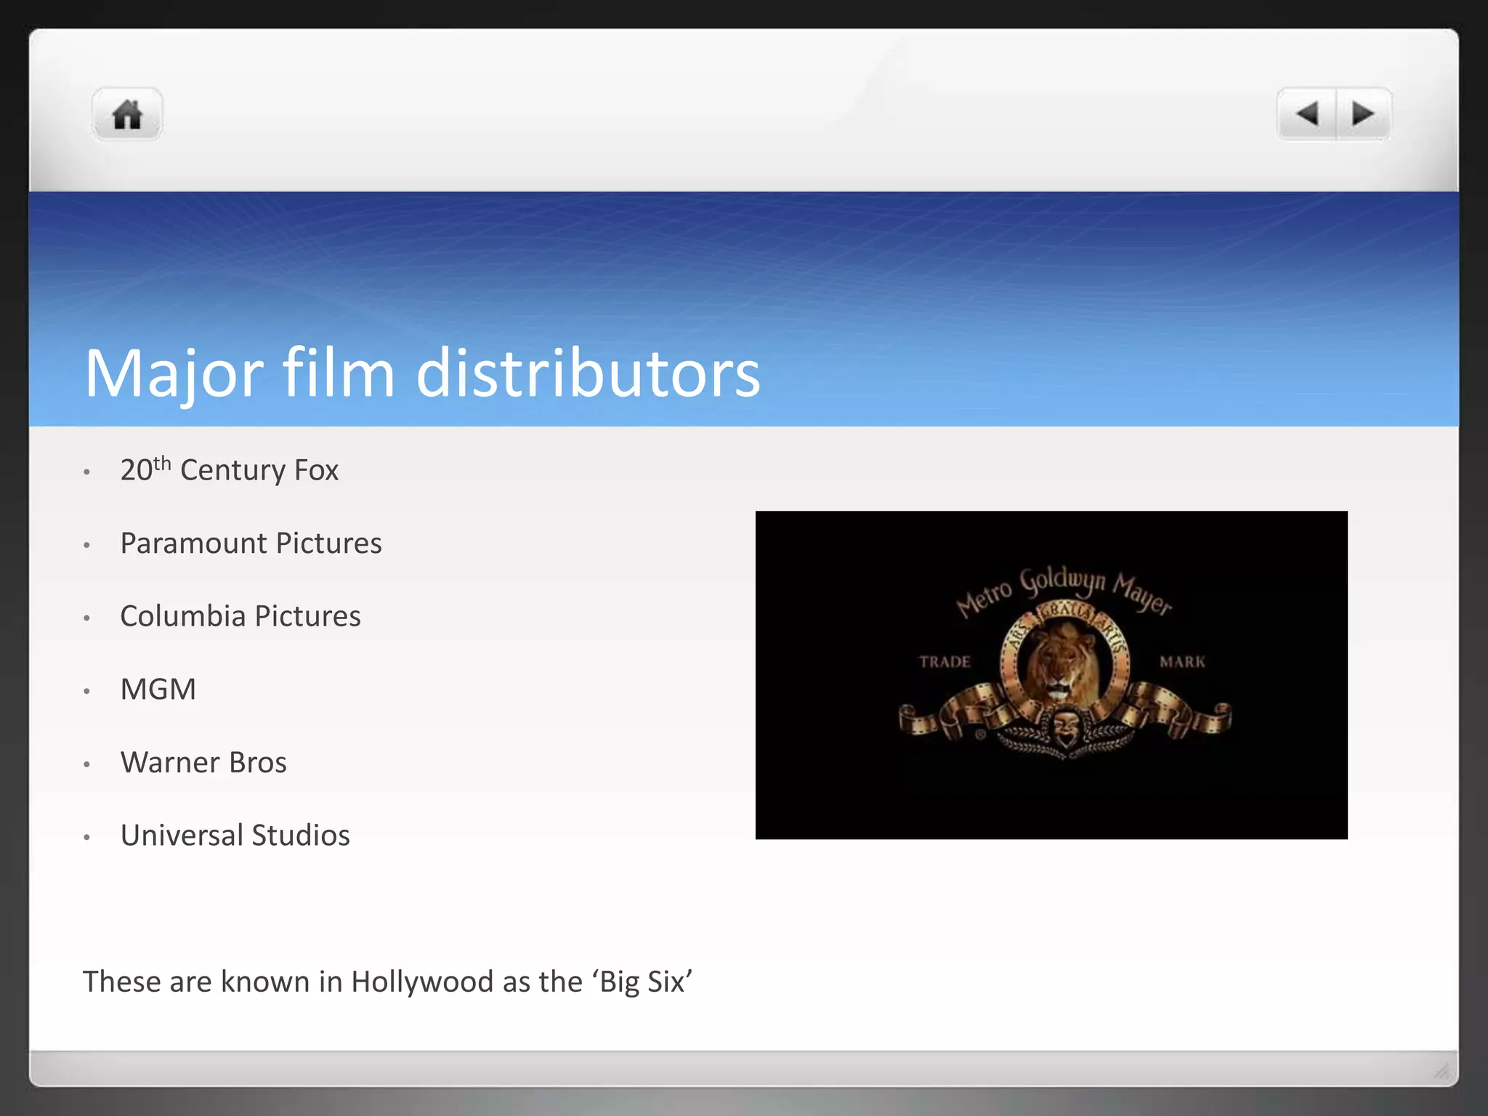Click the '20th Century Fox' bullet item

[229, 470]
